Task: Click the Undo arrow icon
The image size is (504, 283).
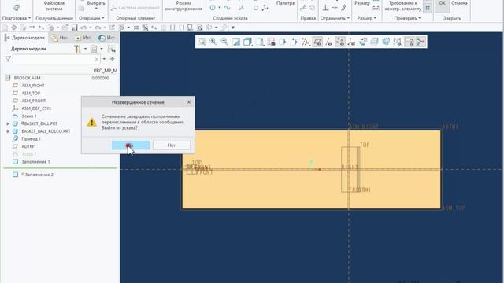Action: (x=83, y=28)
